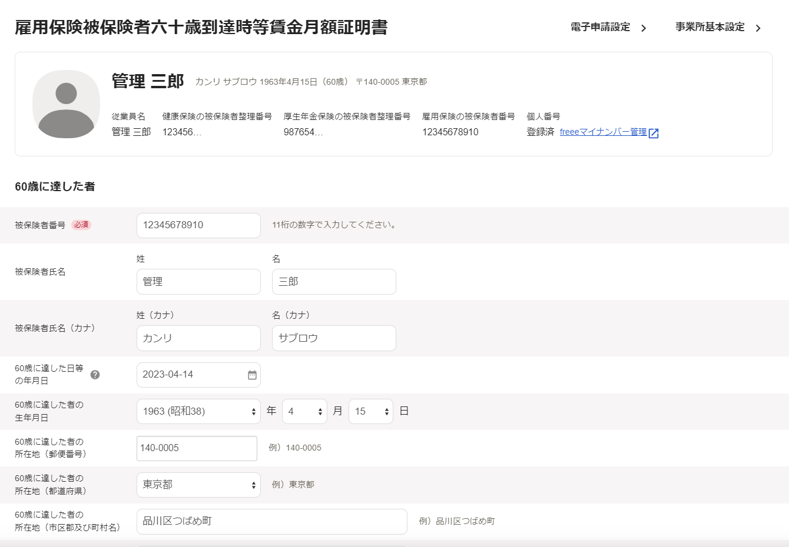Click the 60歳に達した者 section heading
The height and width of the screenshot is (547, 789).
coord(55,186)
